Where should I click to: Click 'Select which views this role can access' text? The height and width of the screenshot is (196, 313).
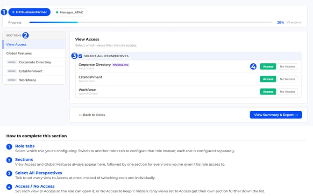[106, 45]
